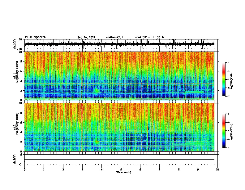Viewport: 245px width, 190px height.
Task: Click the "0" tick on the time axis
Action: 24,170
